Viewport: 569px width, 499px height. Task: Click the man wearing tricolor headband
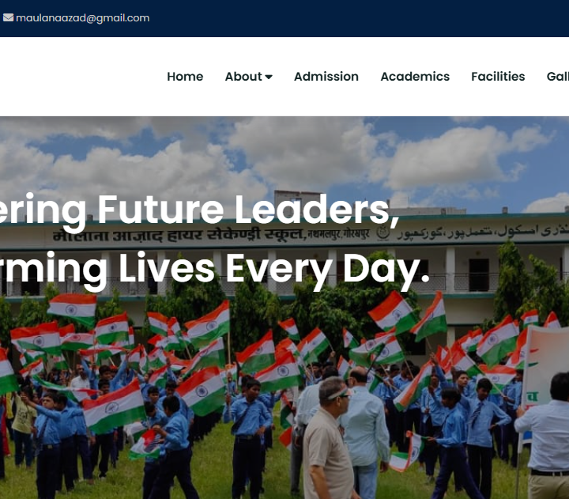click(329, 440)
